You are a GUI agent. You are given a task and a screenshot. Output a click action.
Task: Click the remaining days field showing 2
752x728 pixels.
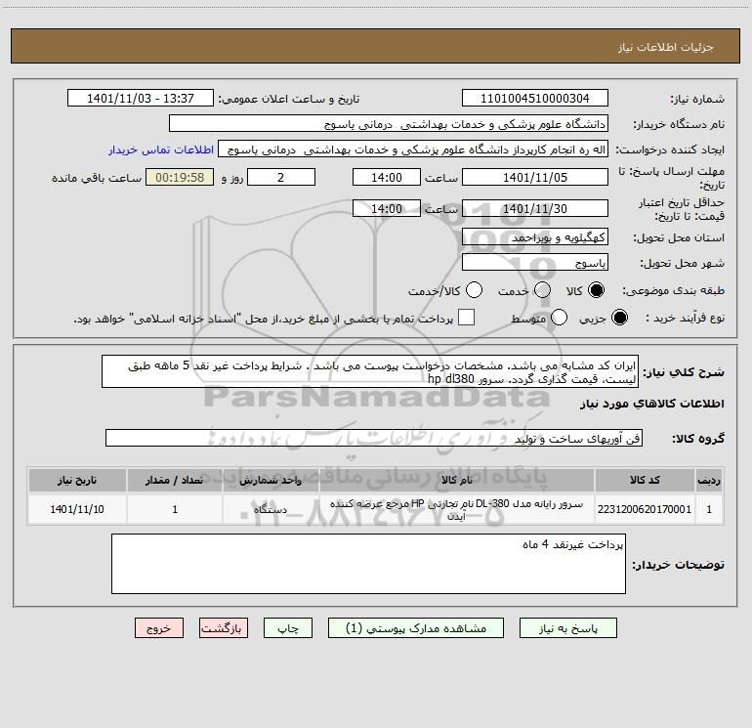[x=281, y=177]
